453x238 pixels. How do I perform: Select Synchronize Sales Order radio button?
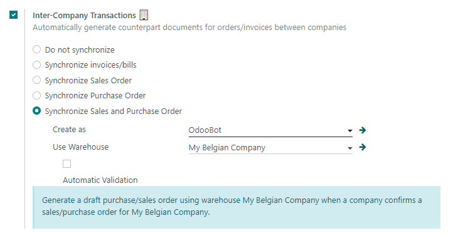(x=36, y=80)
